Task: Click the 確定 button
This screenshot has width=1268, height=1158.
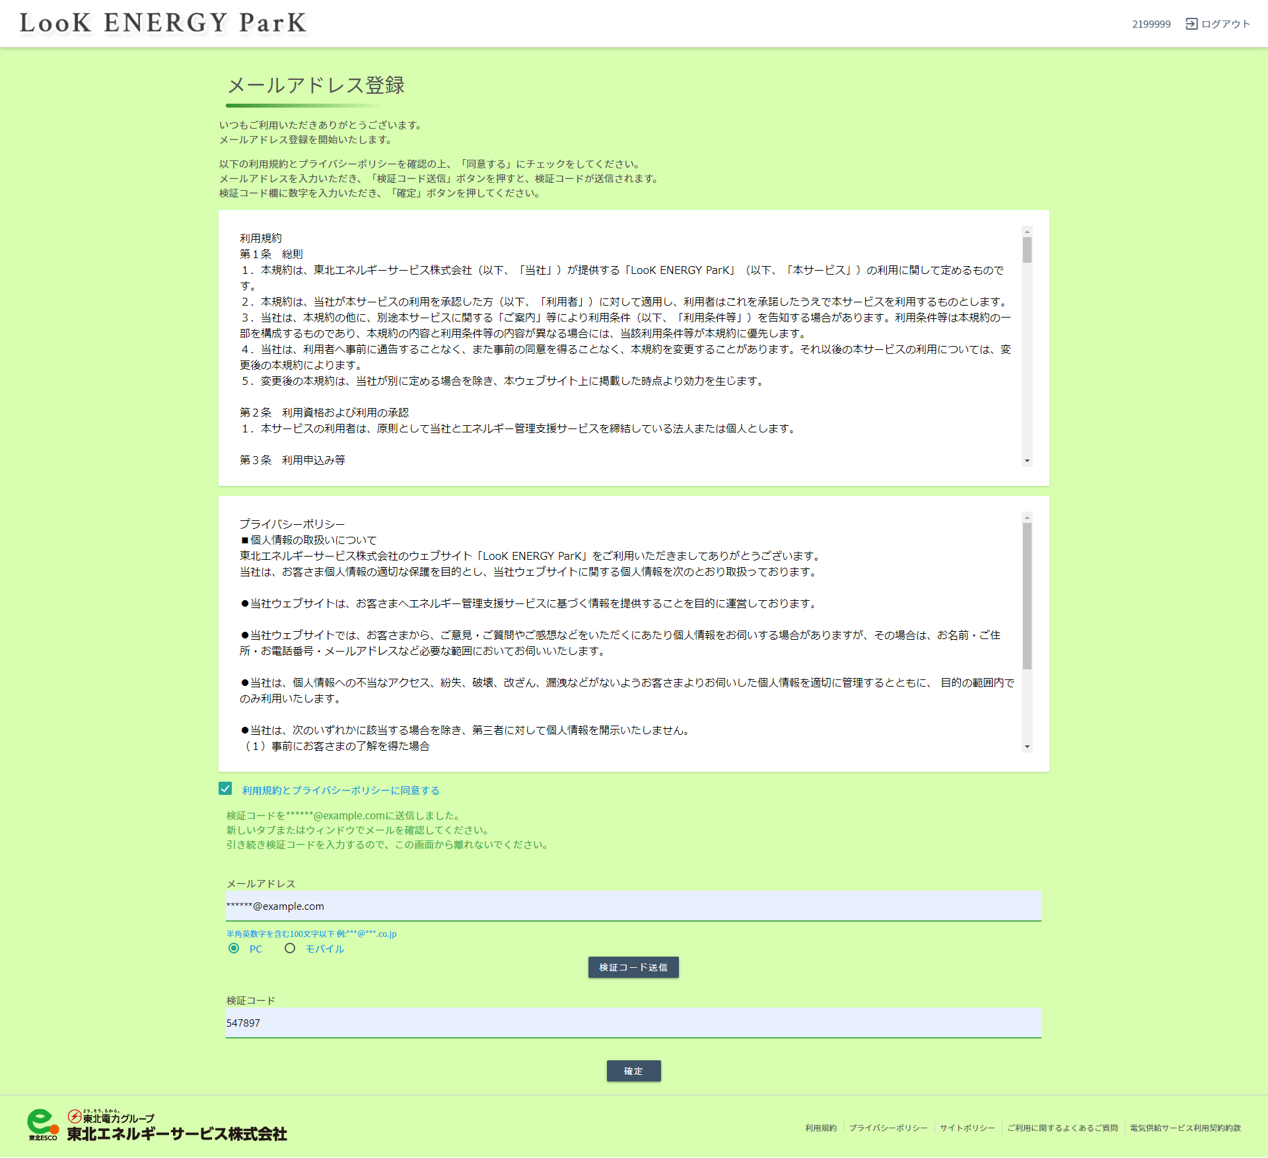Action: point(633,1071)
